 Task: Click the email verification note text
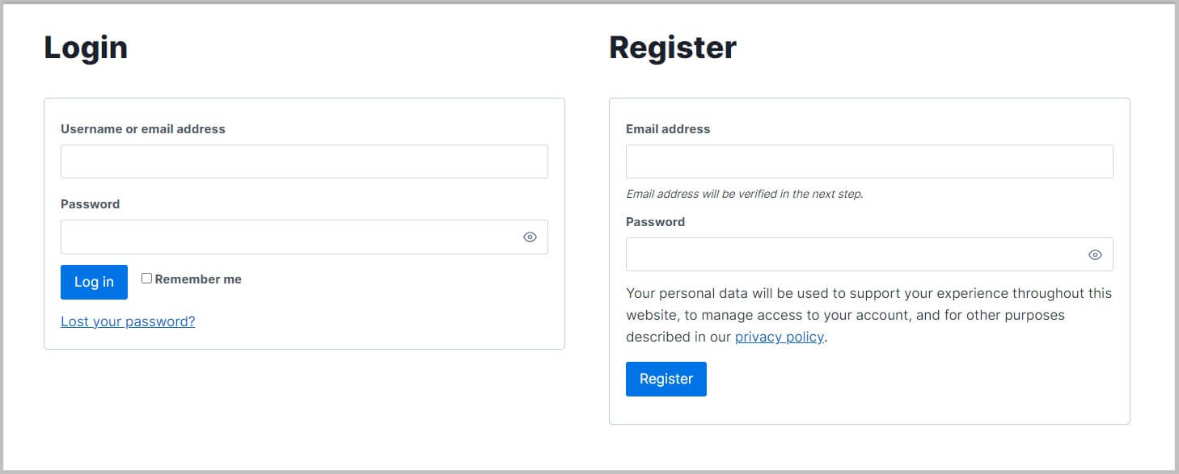[x=744, y=195]
